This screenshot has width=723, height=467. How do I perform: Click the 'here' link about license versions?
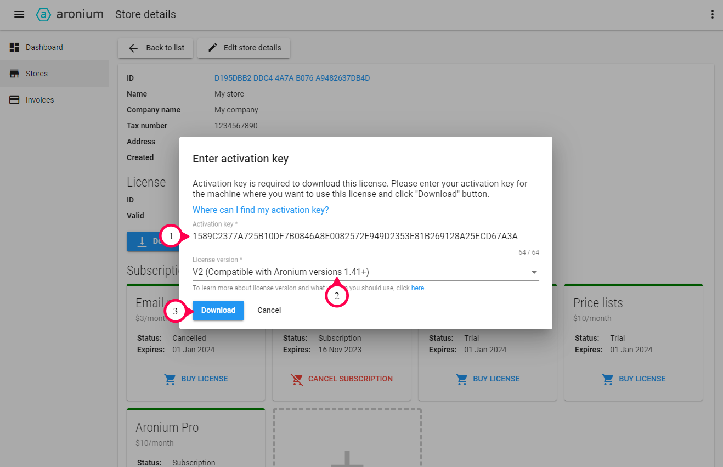click(x=417, y=288)
